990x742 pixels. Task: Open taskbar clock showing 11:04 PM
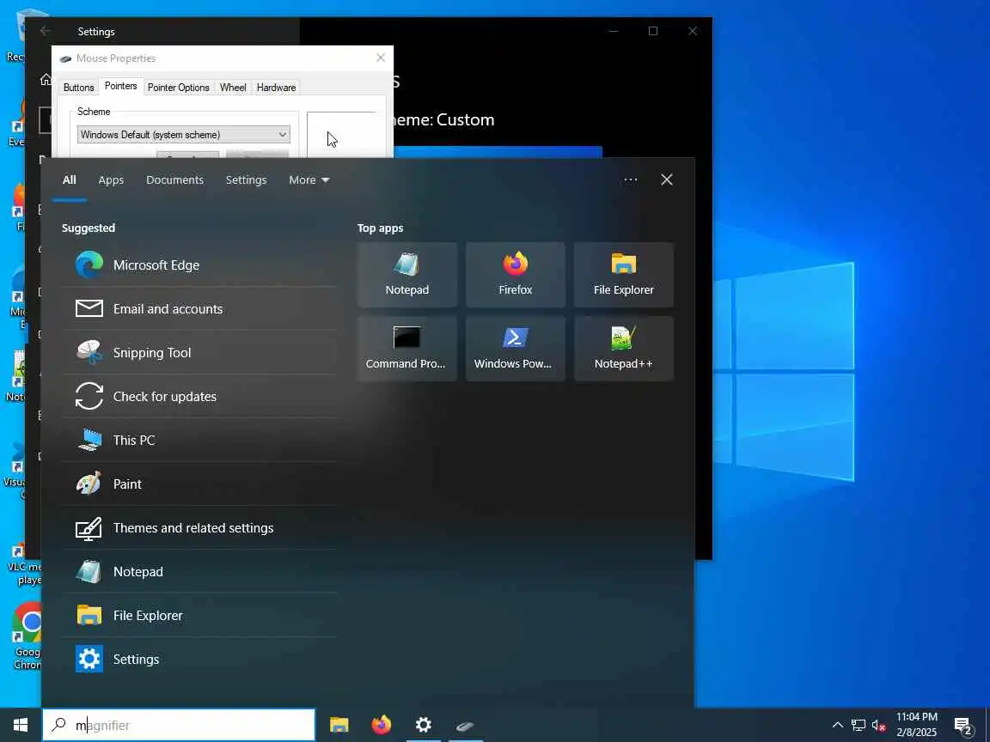[x=917, y=725]
